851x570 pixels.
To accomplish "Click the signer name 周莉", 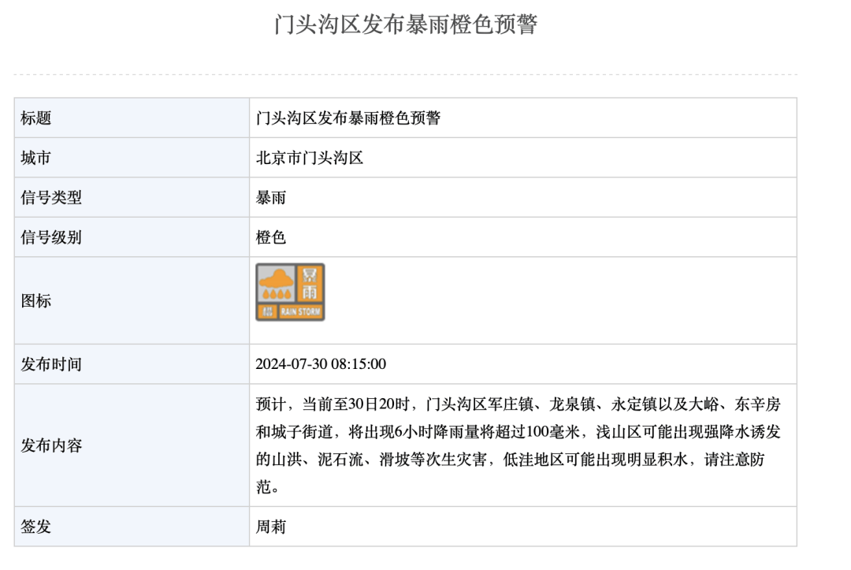I will [271, 527].
